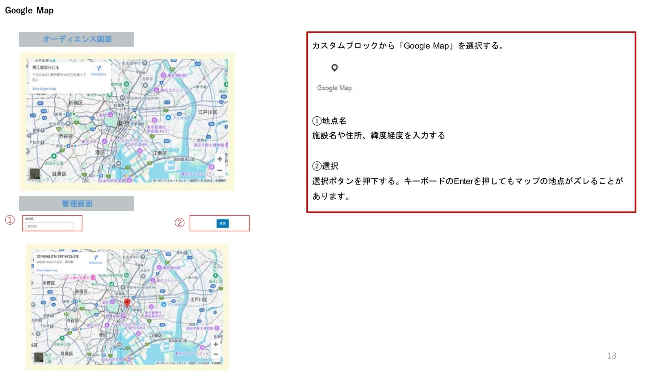Viewport: 667px width, 373px height.
Task: Click 東京ディズニーランド marker on admin map
Action: [x=202, y=348]
